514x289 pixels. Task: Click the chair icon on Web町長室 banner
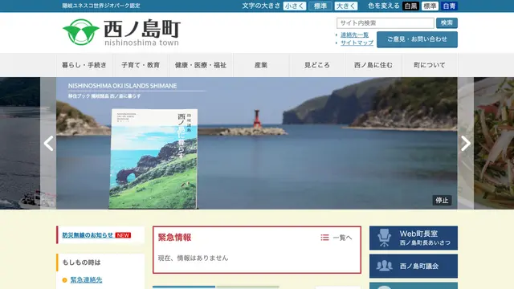click(384, 238)
